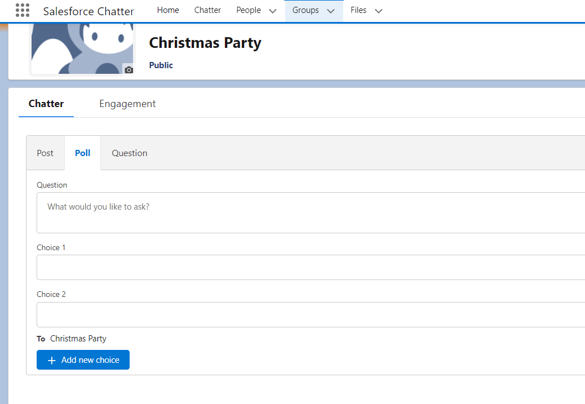Select the Chatter tab in group

click(46, 104)
